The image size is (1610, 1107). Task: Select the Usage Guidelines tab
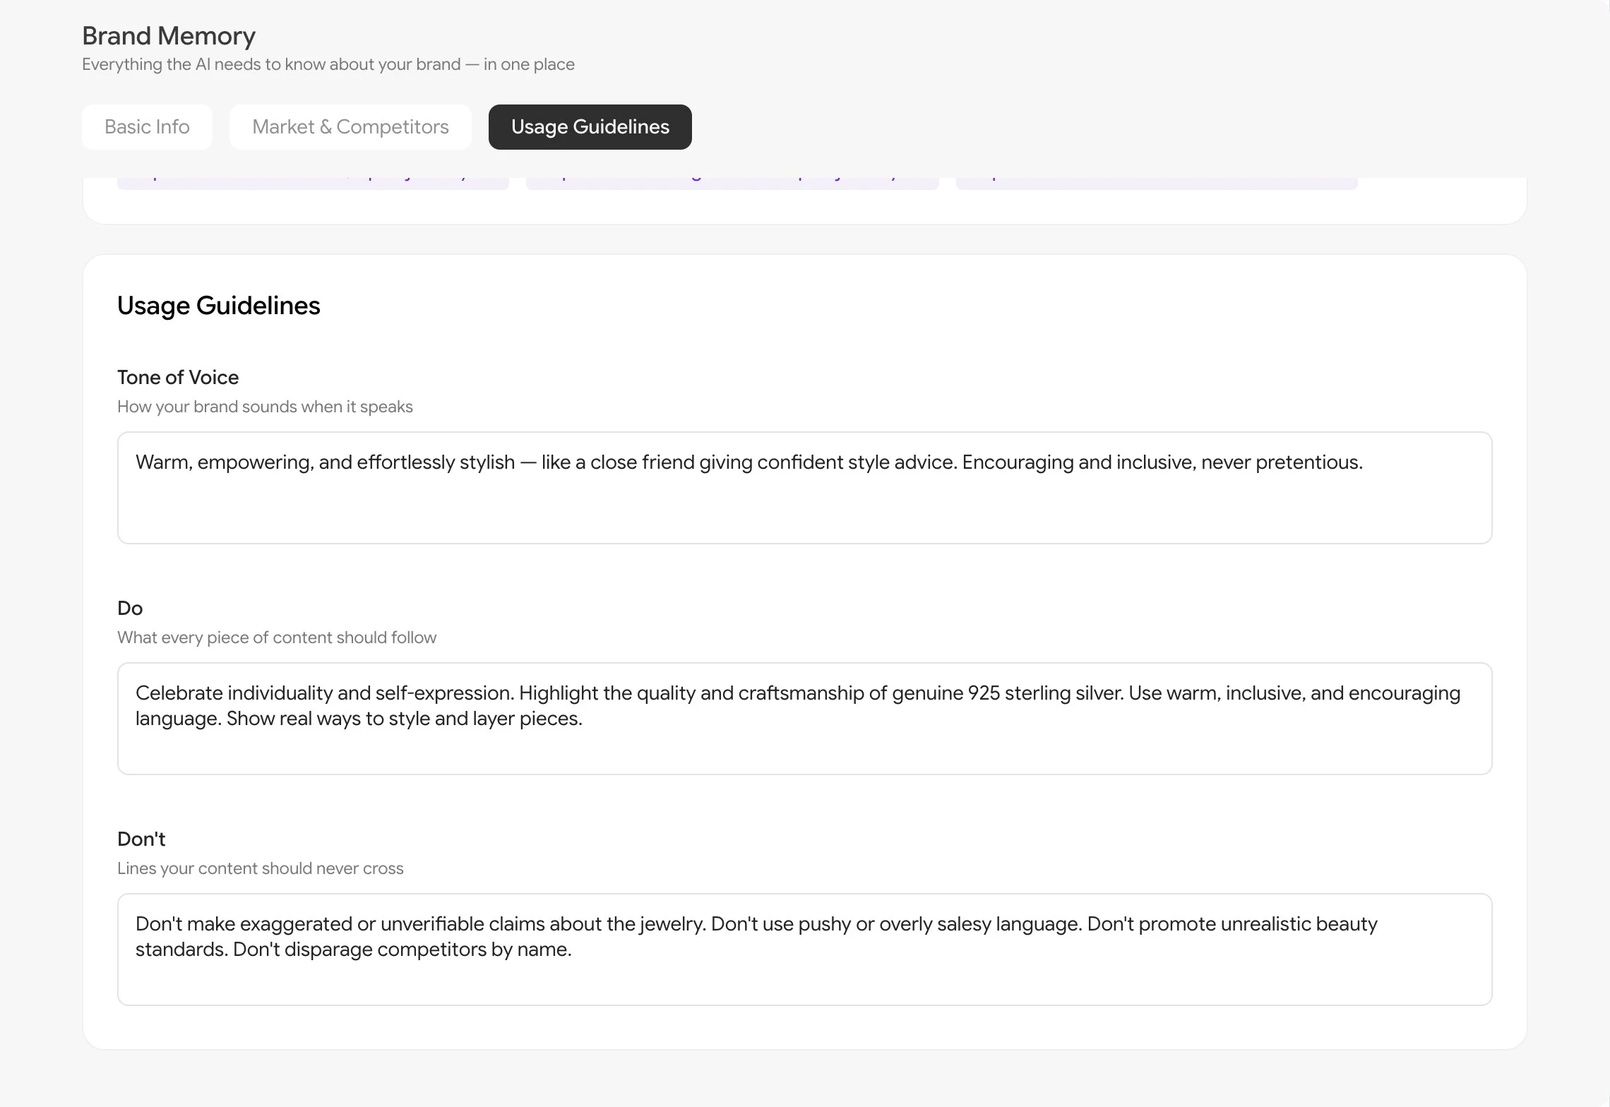pyautogui.click(x=590, y=127)
